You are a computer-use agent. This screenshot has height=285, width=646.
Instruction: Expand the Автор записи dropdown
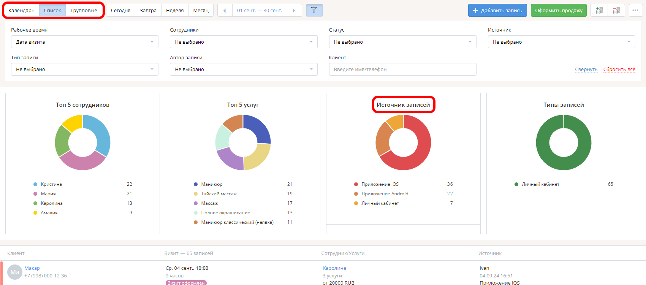click(x=244, y=69)
